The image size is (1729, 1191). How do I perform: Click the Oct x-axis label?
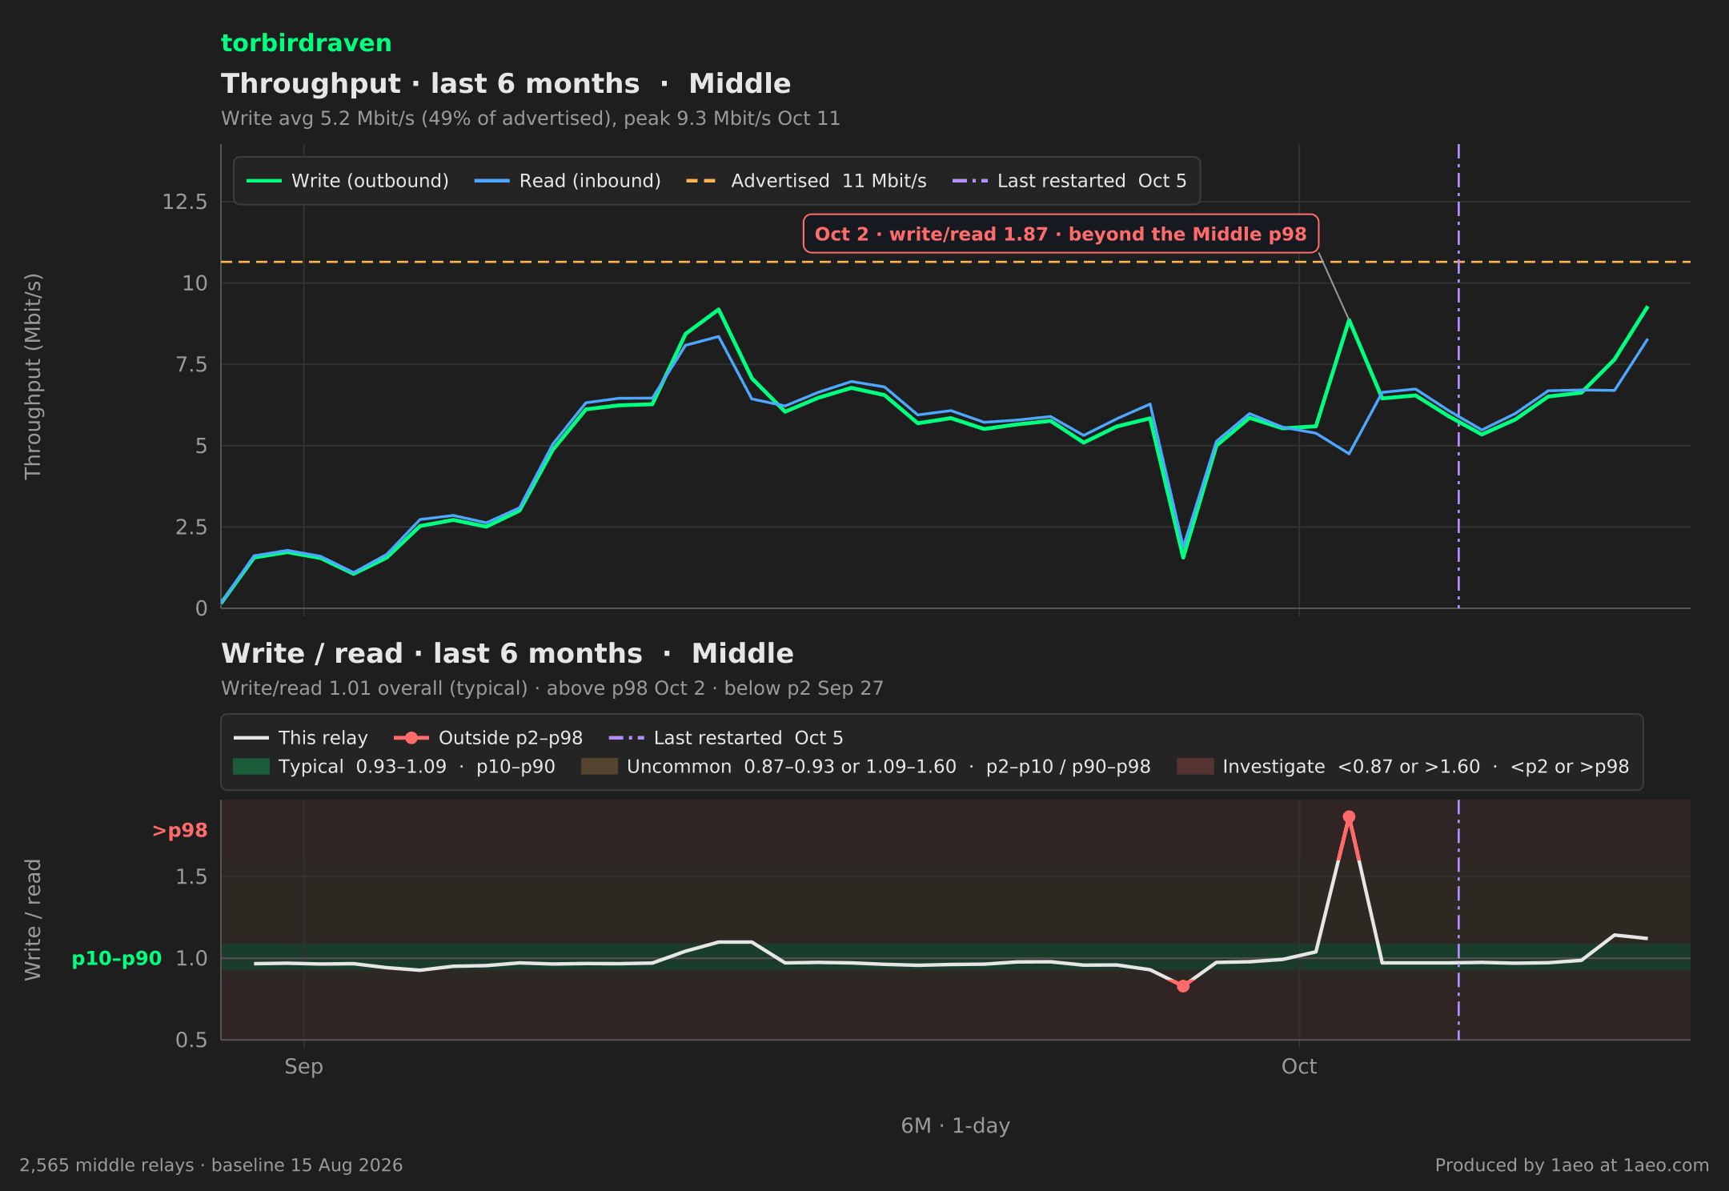pyautogui.click(x=1299, y=1067)
